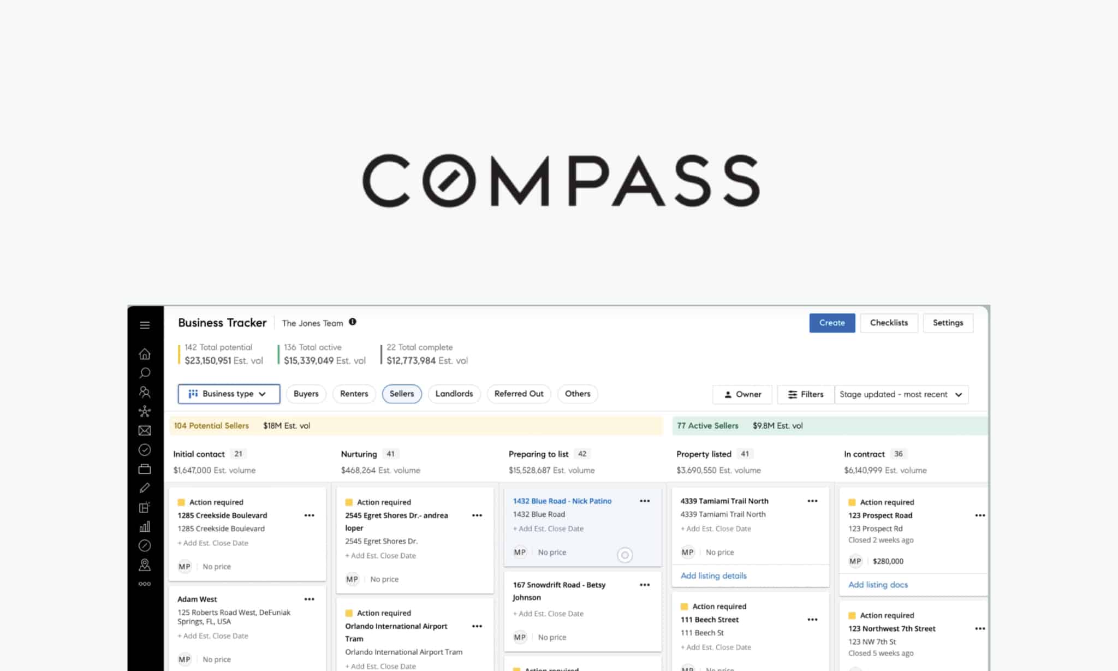Open the 1432 Blue Road - Nick Patino card
The height and width of the screenshot is (671, 1118).
point(562,501)
